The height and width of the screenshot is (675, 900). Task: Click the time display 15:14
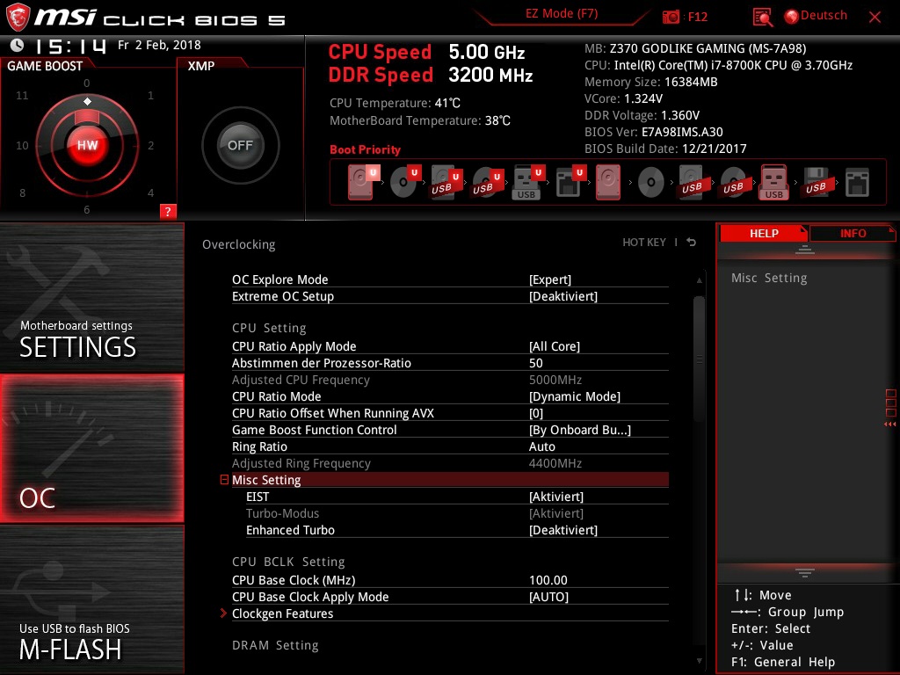pos(70,46)
